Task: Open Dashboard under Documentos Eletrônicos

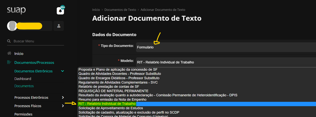Action: pyautogui.click(x=23, y=79)
